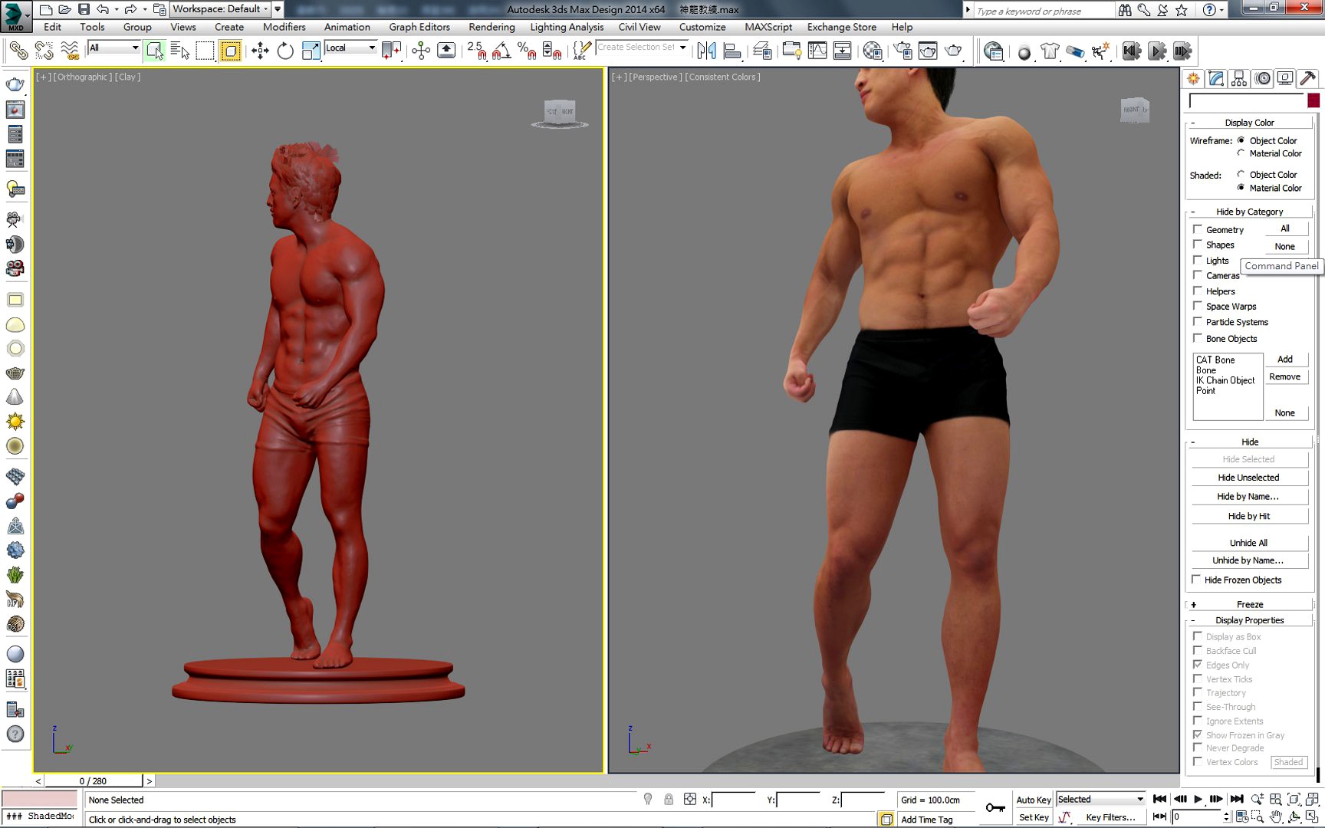Image resolution: width=1325 pixels, height=828 pixels.
Task: Click the Unhide All button
Action: (x=1248, y=543)
